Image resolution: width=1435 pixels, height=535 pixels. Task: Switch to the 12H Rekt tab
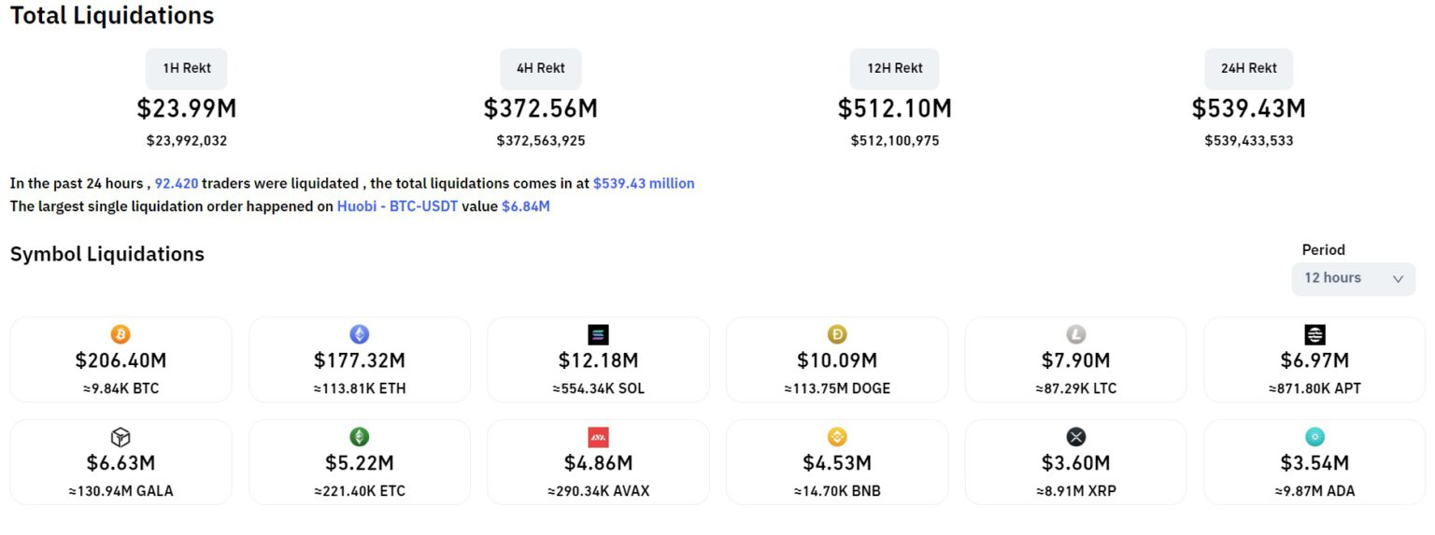click(894, 68)
